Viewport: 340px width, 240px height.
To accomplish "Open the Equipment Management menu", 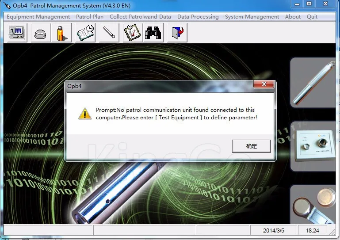I will coord(38,17).
